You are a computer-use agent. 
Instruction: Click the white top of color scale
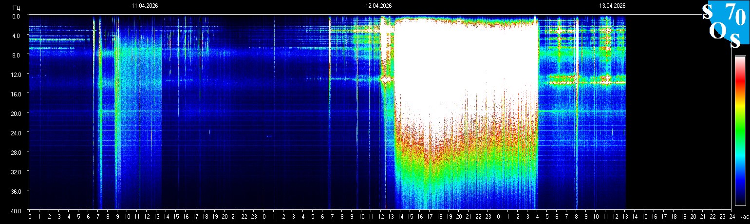click(740, 59)
